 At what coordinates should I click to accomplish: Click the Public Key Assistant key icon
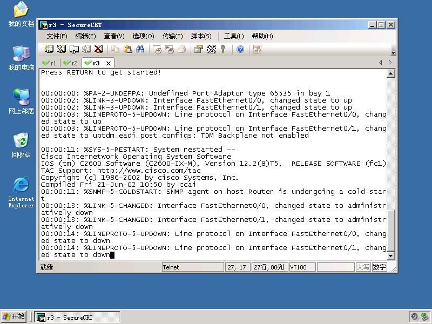pos(223,49)
